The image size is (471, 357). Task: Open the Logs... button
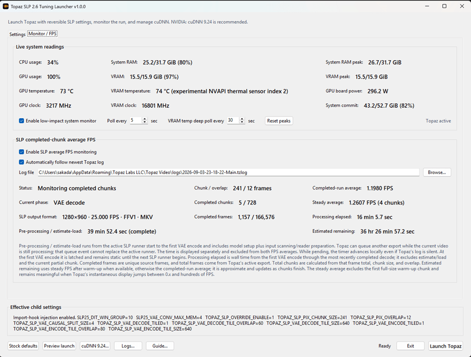point(128,346)
